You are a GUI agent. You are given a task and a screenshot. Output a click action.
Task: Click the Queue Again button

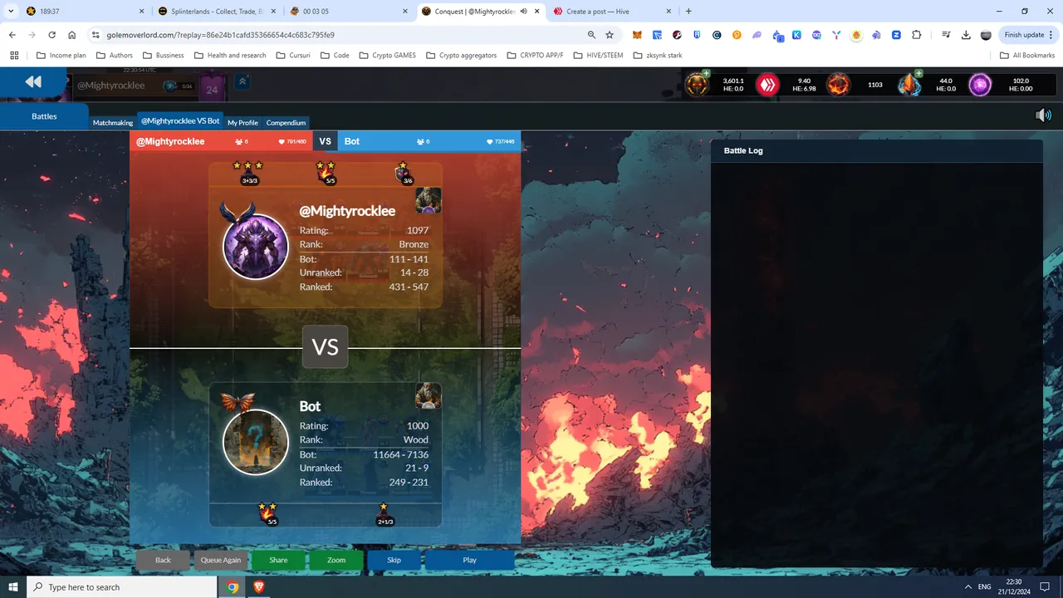tap(221, 560)
